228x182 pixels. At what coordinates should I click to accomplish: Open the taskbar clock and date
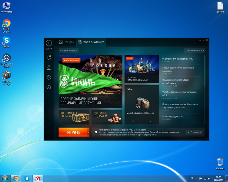tap(218, 179)
